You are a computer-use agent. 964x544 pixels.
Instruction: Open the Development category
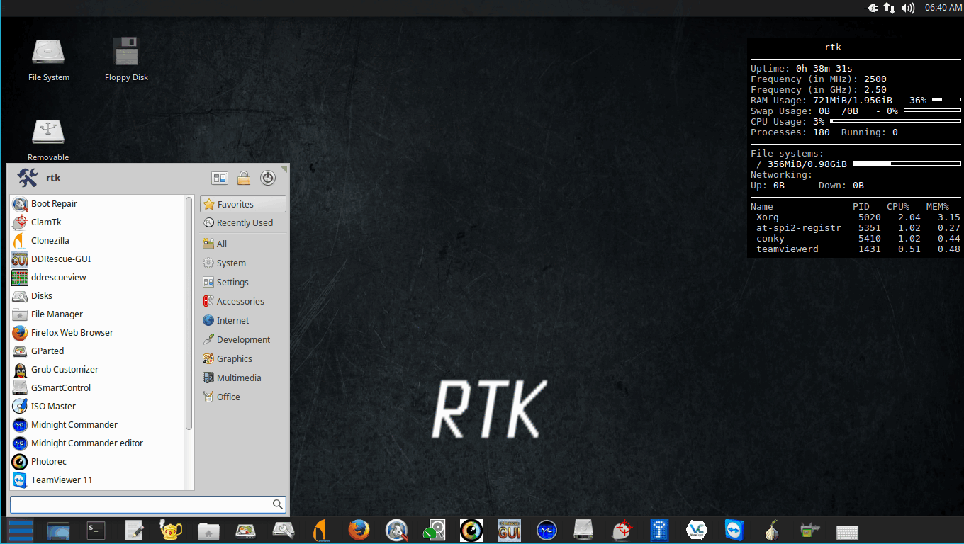[x=243, y=339]
